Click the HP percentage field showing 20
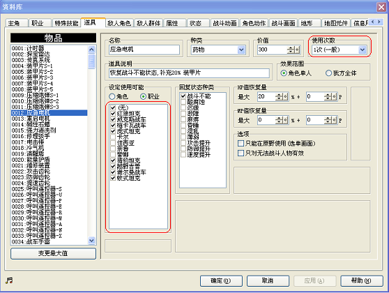This screenshot has width=389, height=293. 266,96
